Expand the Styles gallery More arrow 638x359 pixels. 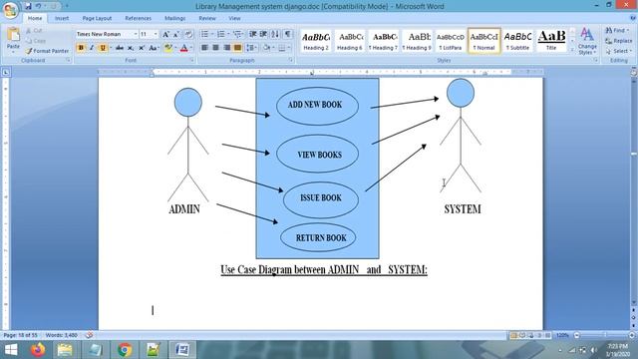572,49
